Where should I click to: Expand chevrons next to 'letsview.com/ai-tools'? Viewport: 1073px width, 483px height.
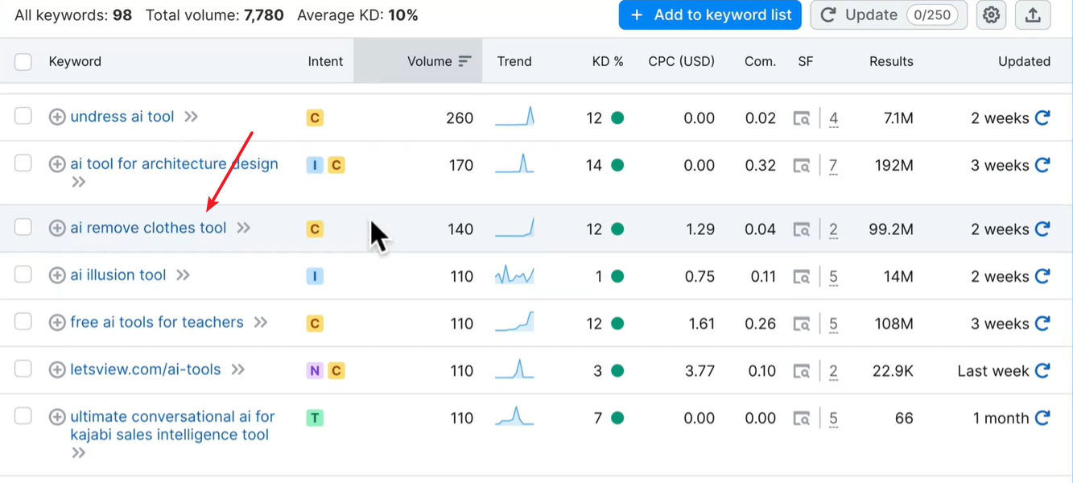coord(237,370)
